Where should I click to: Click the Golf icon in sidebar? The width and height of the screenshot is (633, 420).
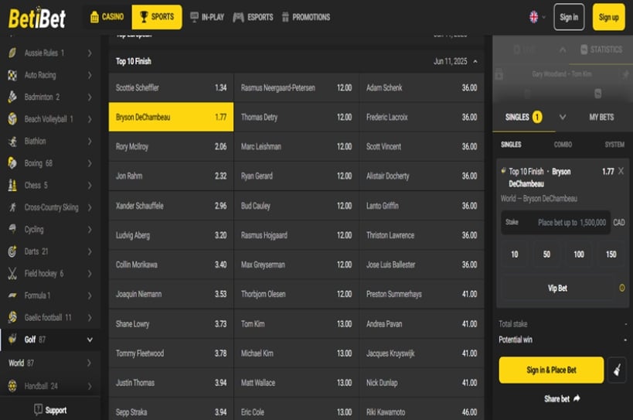pos(12,340)
